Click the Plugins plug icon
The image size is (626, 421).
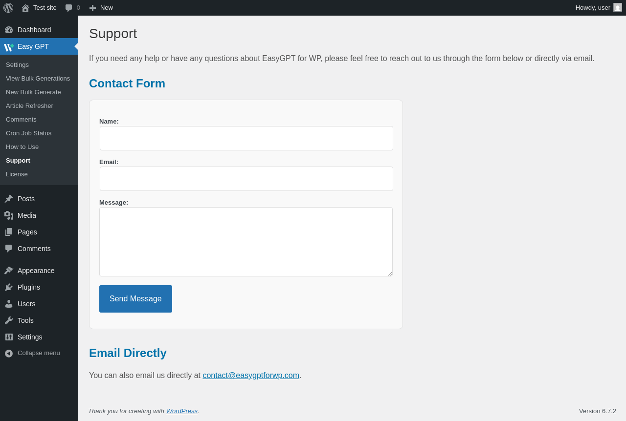click(x=9, y=287)
